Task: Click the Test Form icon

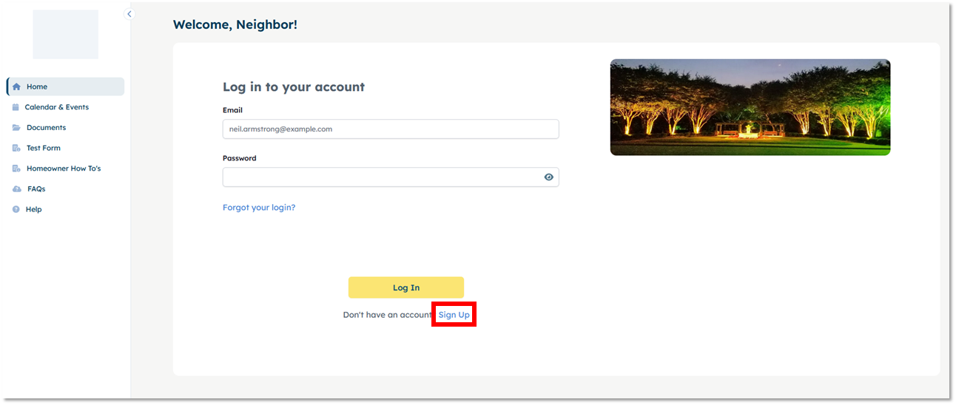Action: (x=16, y=148)
